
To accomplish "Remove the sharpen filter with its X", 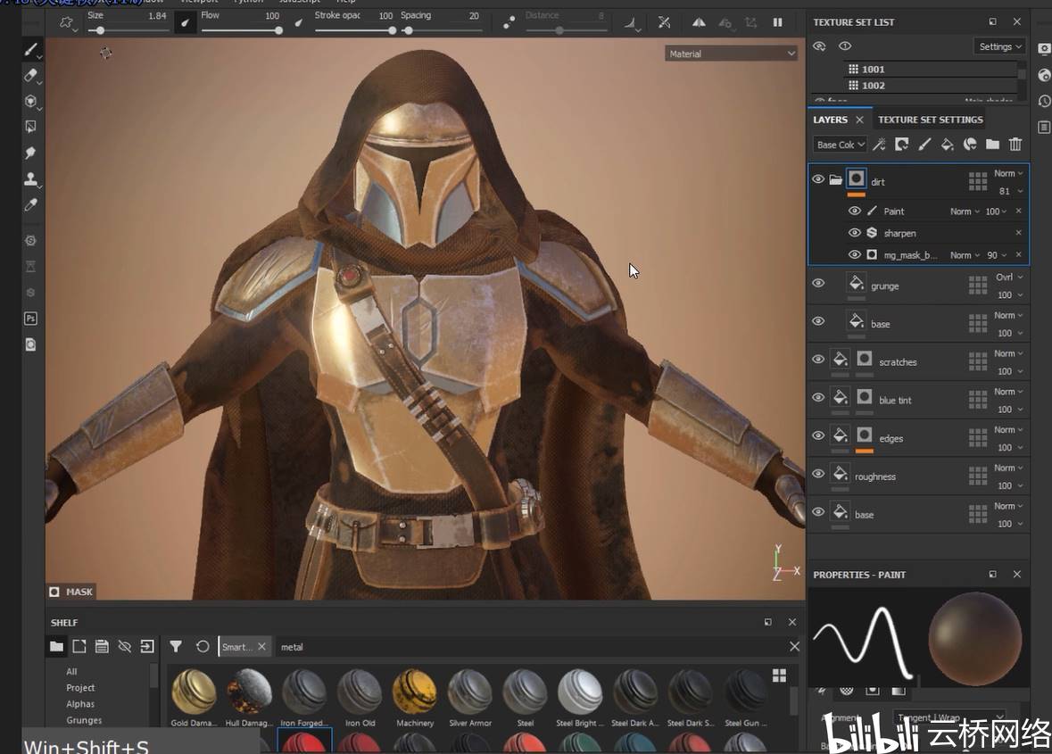I will tap(1018, 233).
